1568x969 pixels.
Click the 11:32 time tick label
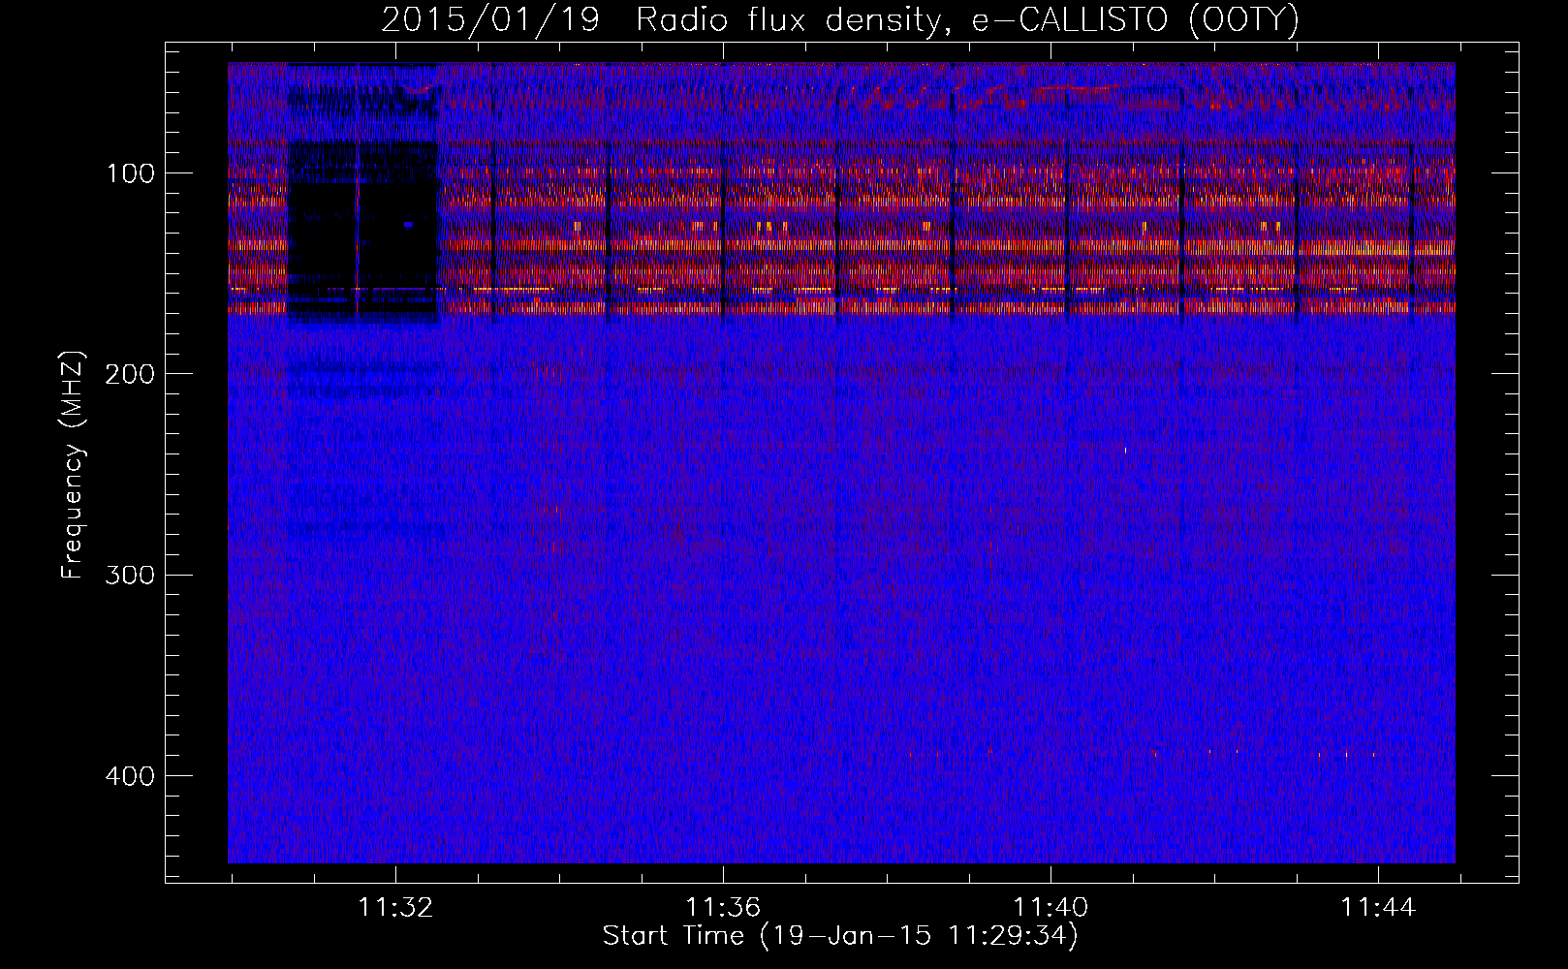pyautogui.click(x=395, y=908)
